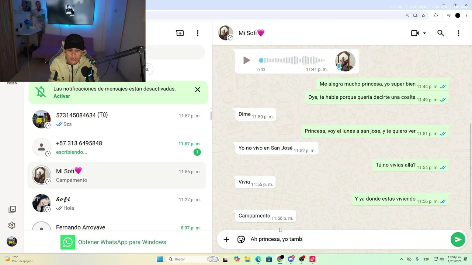Open File Explorer from taskbar
Viewport: 472px width, 265px height.
click(247, 259)
